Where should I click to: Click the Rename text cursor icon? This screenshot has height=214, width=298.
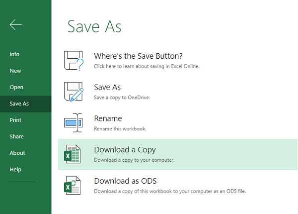click(x=74, y=123)
